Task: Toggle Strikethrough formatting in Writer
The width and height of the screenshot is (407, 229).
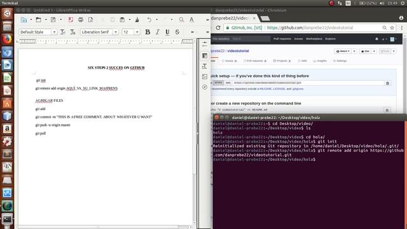Action: [177, 32]
